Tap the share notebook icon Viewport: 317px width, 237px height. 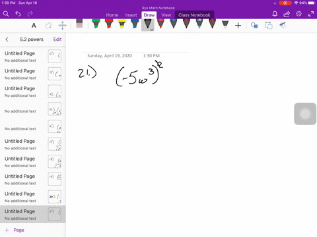click(x=287, y=14)
